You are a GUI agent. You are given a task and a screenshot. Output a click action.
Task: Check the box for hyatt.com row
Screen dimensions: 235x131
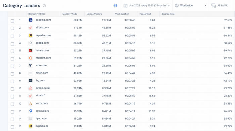coord(12,119)
